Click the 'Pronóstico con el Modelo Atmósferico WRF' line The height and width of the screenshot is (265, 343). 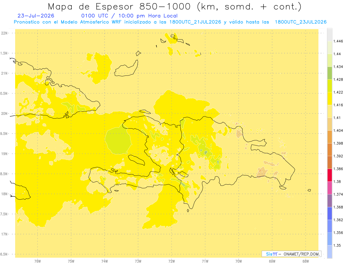click(x=170, y=22)
